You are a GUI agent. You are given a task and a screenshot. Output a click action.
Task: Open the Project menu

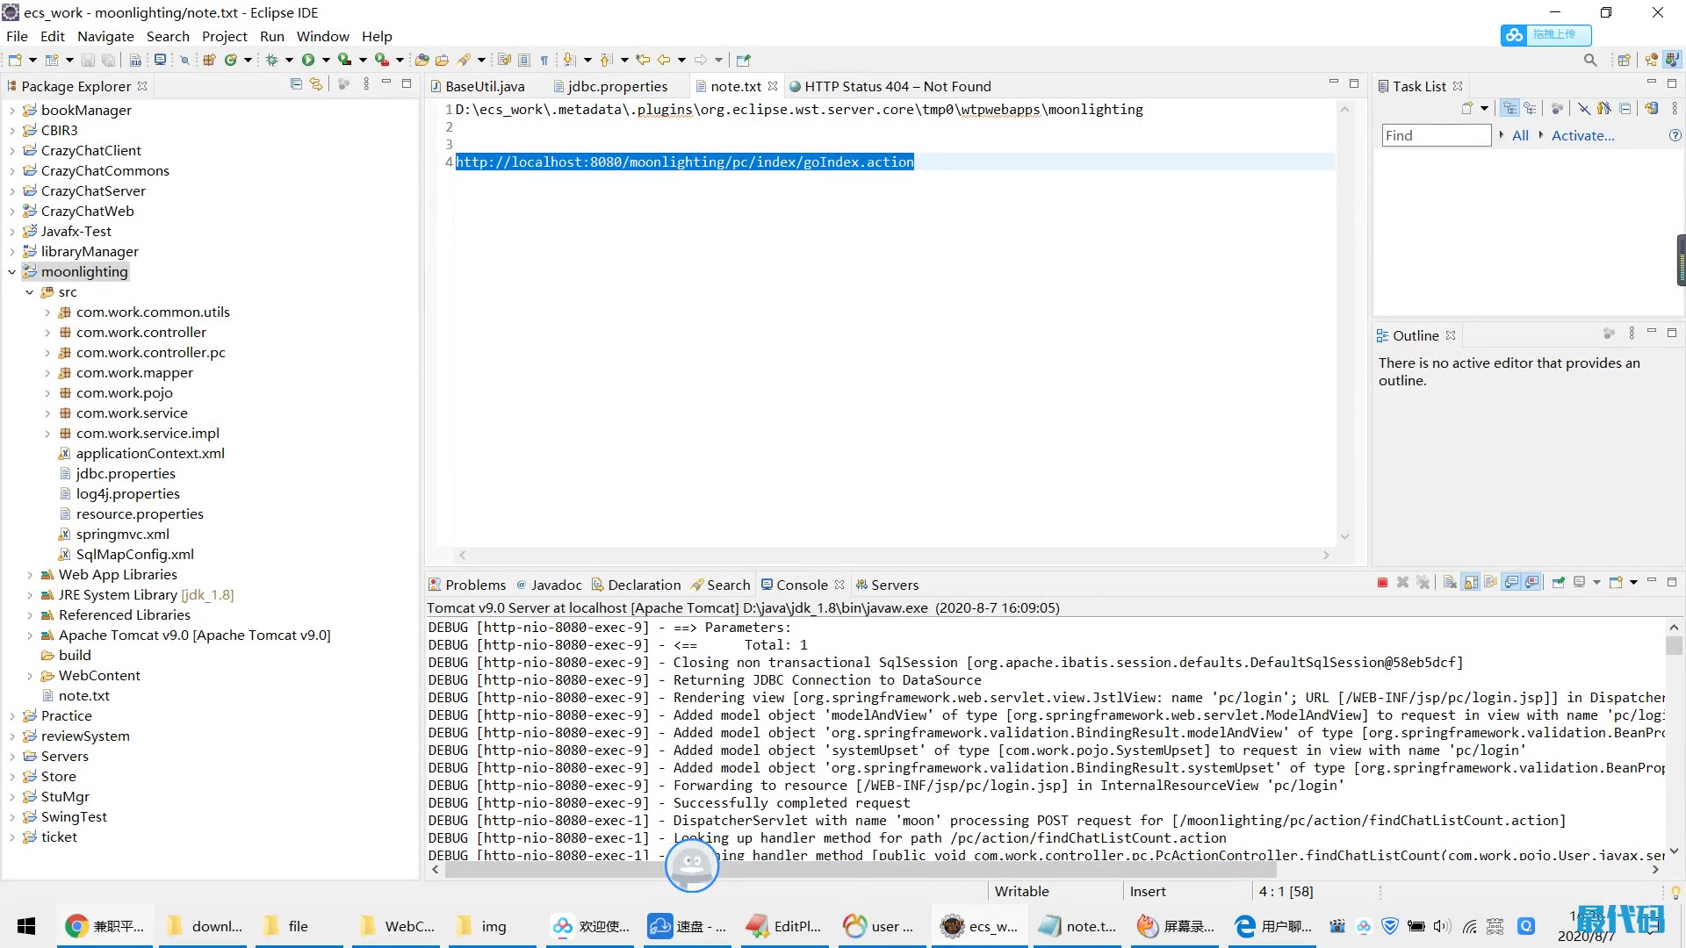224,36
